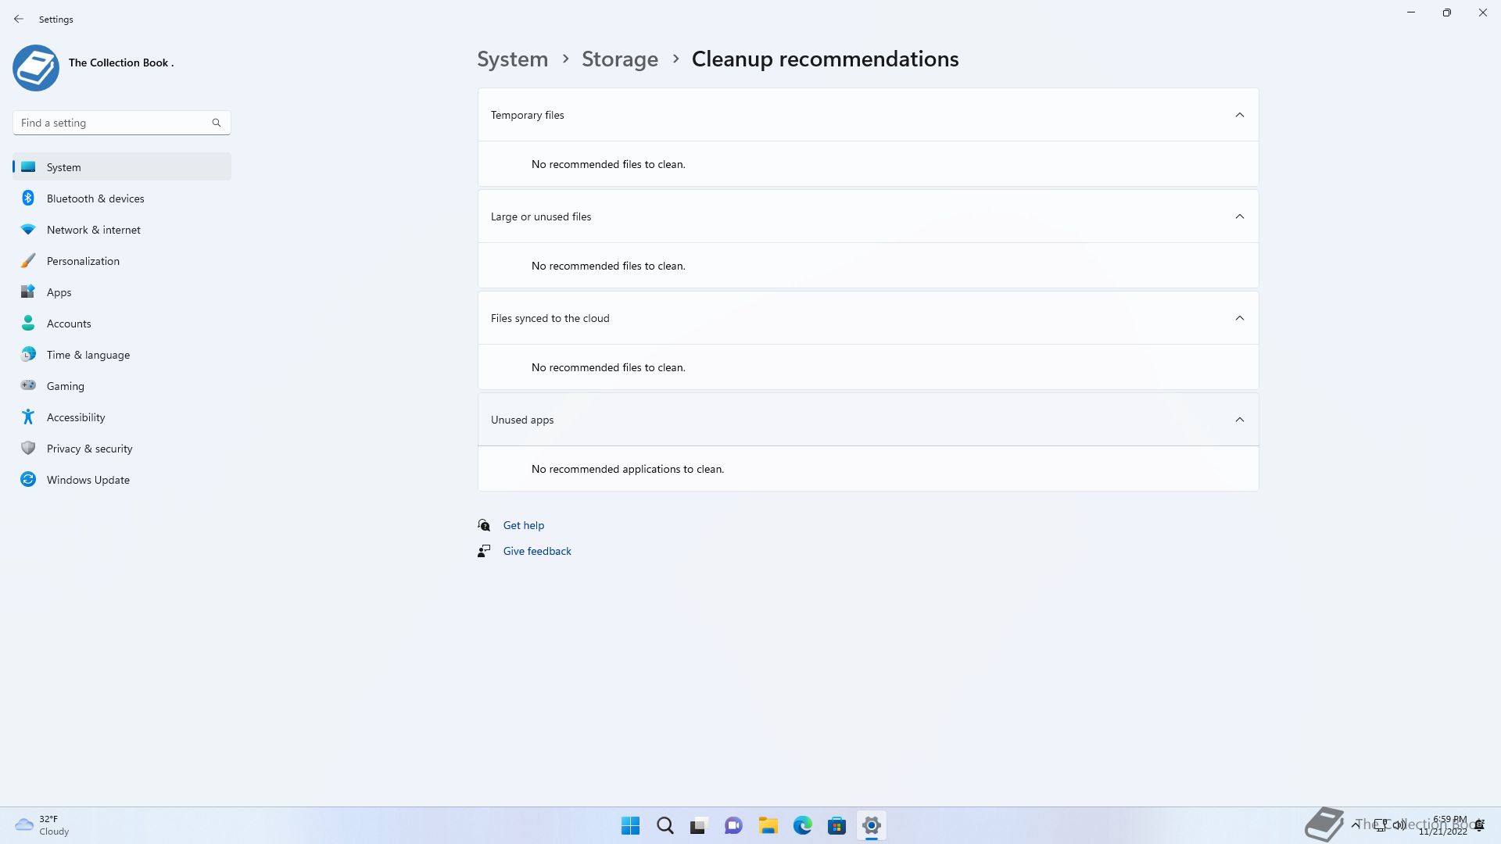Show hidden tray icons chevron

pos(1355,825)
